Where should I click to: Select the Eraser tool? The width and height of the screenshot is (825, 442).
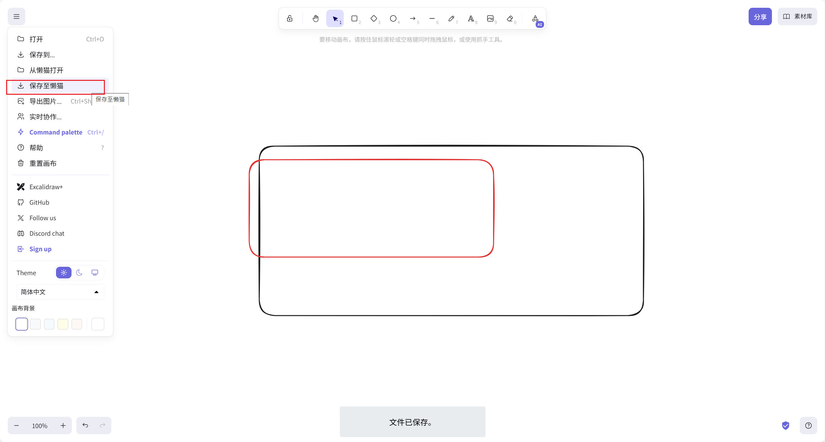pos(510,18)
